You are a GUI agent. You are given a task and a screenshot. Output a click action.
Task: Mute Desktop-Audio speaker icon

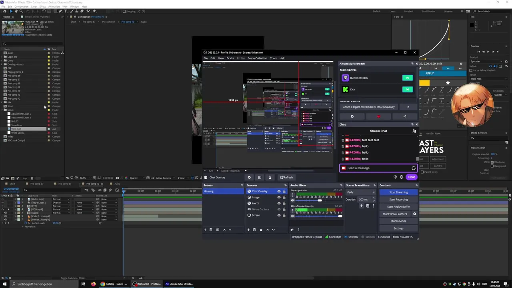[x=292, y=200]
